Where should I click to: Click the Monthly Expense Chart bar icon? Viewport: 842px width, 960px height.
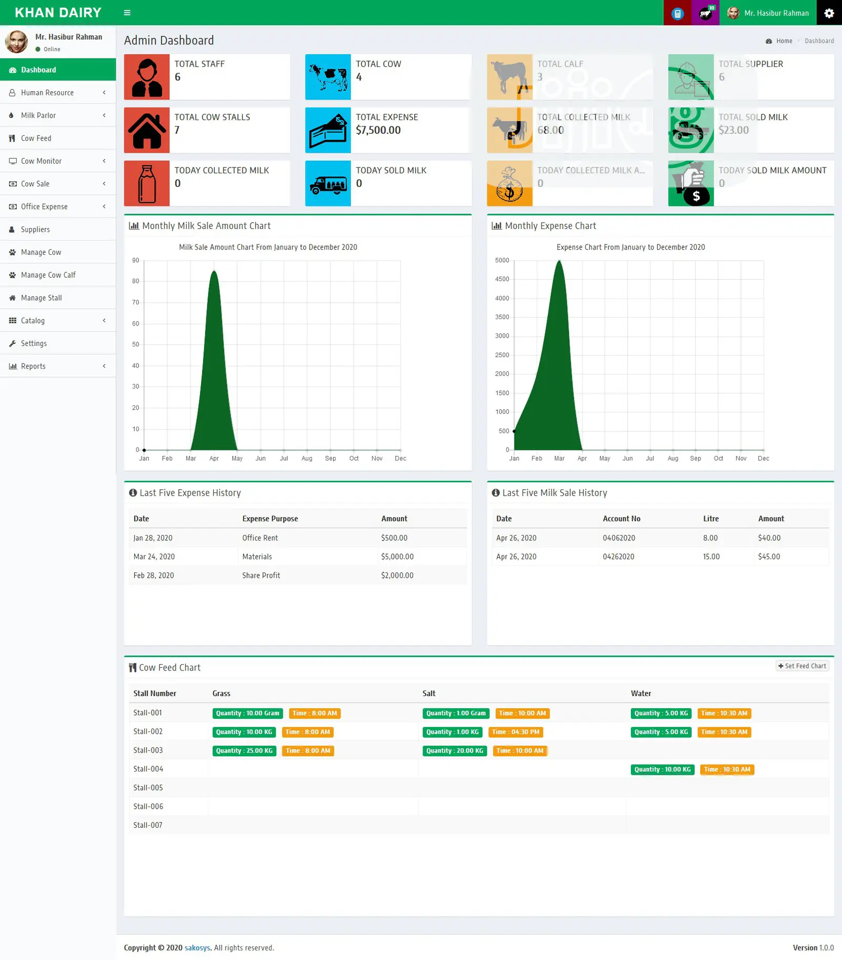tap(497, 226)
